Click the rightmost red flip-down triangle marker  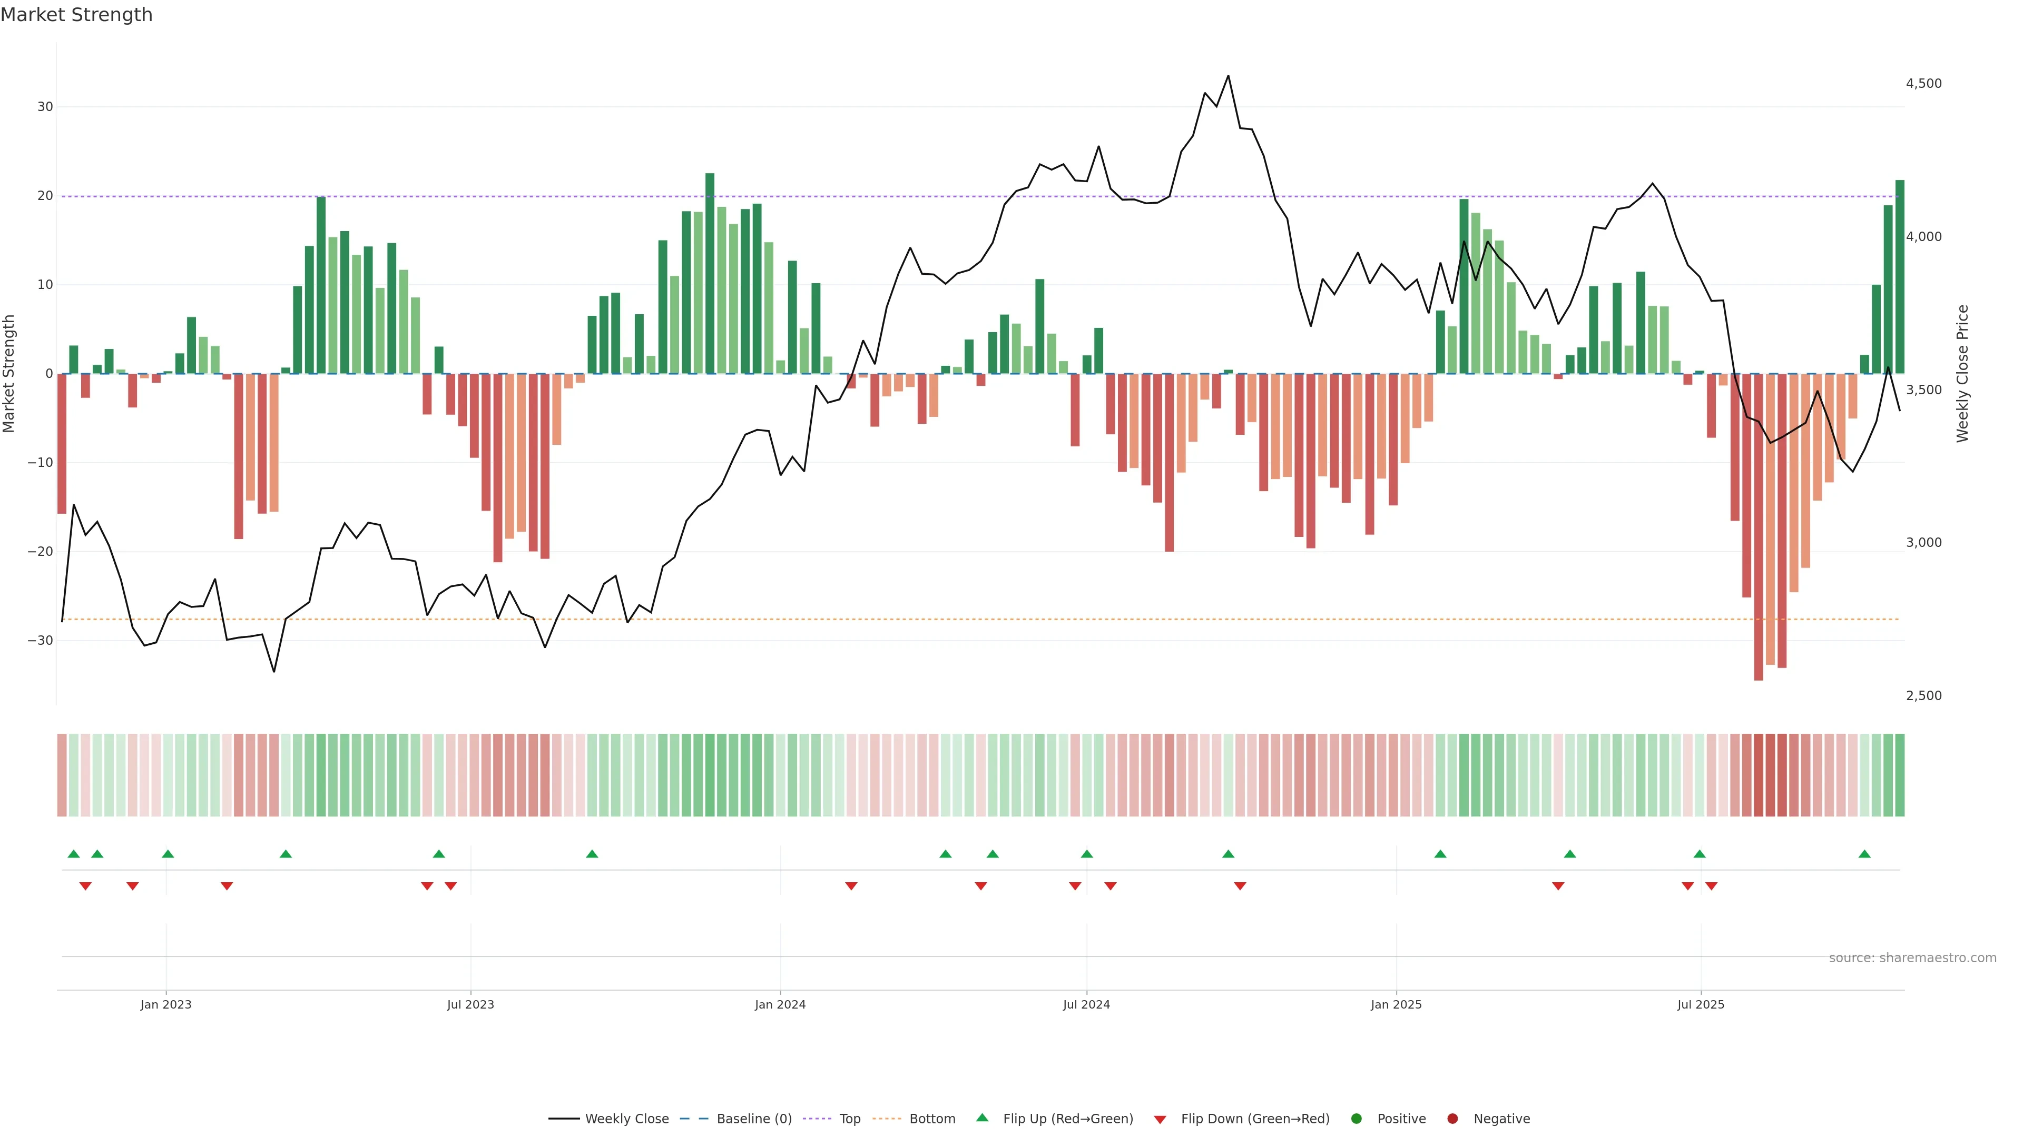point(1711,886)
